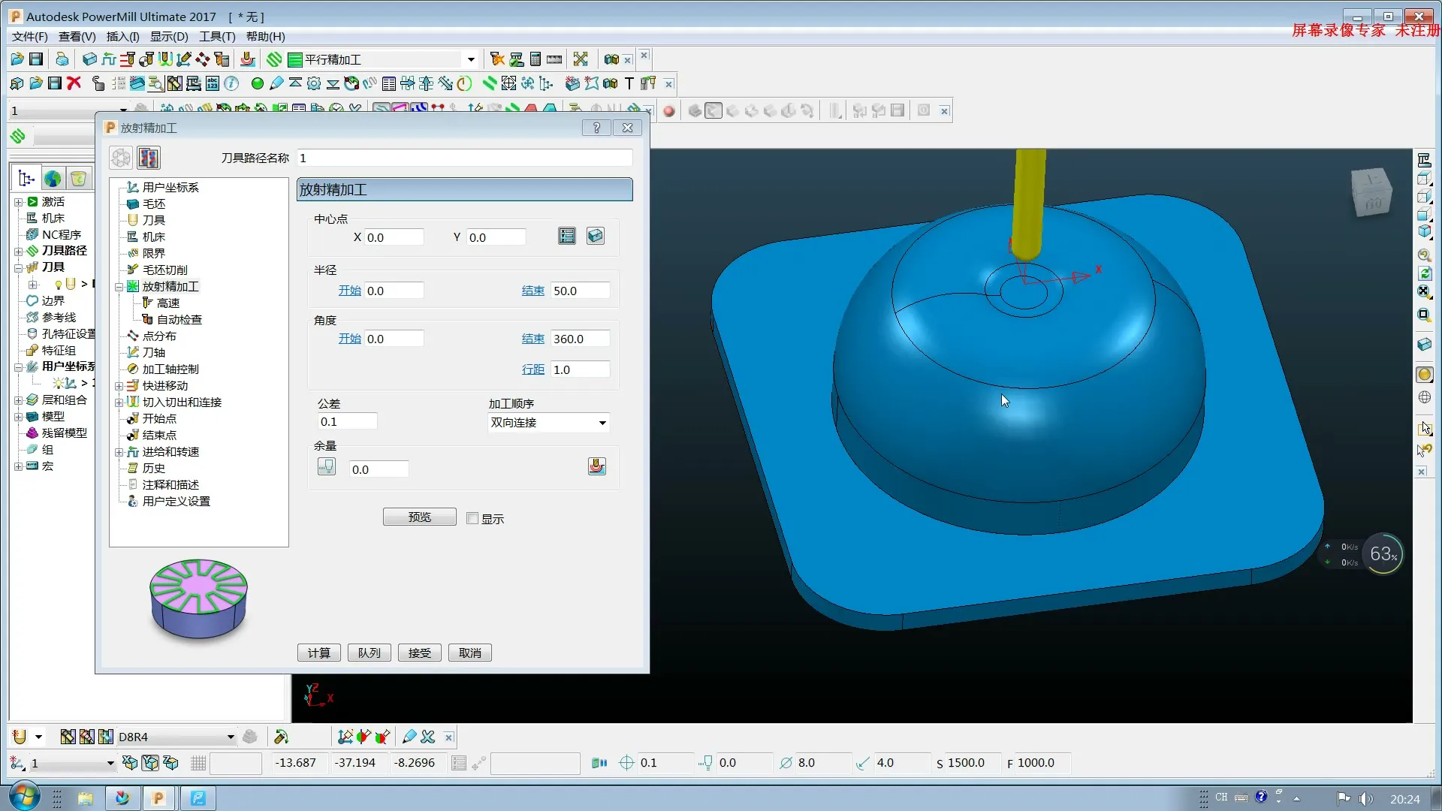Image resolution: width=1442 pixels, height=811 pixels.
Task: Click the 计算 button
Action: tap(318, 653)
